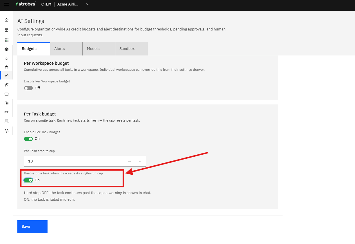The height and width of the screenshot is (244, 355).
Task: Open the bug findings sidebar icon
Action: tap(6, 49)
